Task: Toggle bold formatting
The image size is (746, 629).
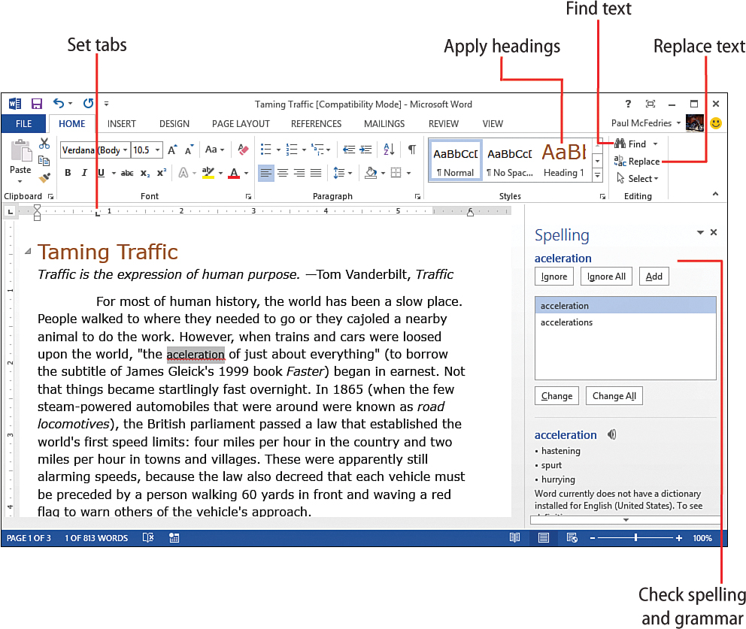Action: 68,173
